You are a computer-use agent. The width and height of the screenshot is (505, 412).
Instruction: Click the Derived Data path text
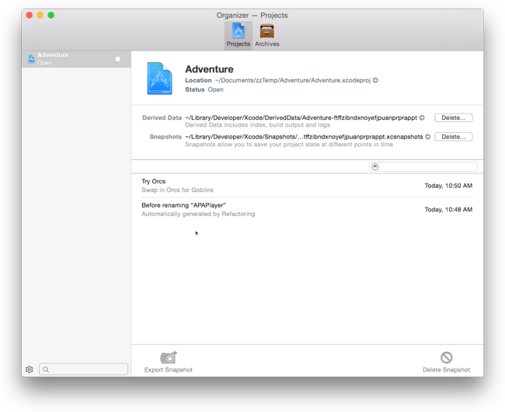(301, 117)
